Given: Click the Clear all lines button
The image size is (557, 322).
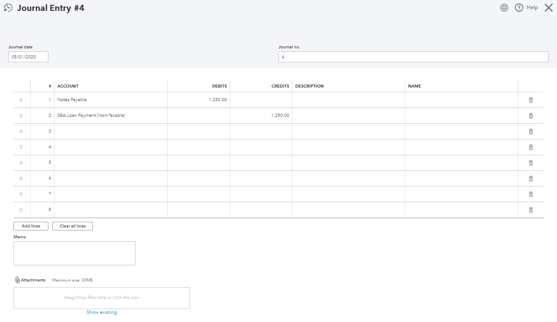Looking at the screenshot, I should click(72, 226).
